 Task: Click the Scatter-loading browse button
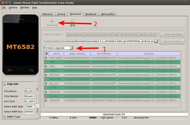(x=172, y=41)
